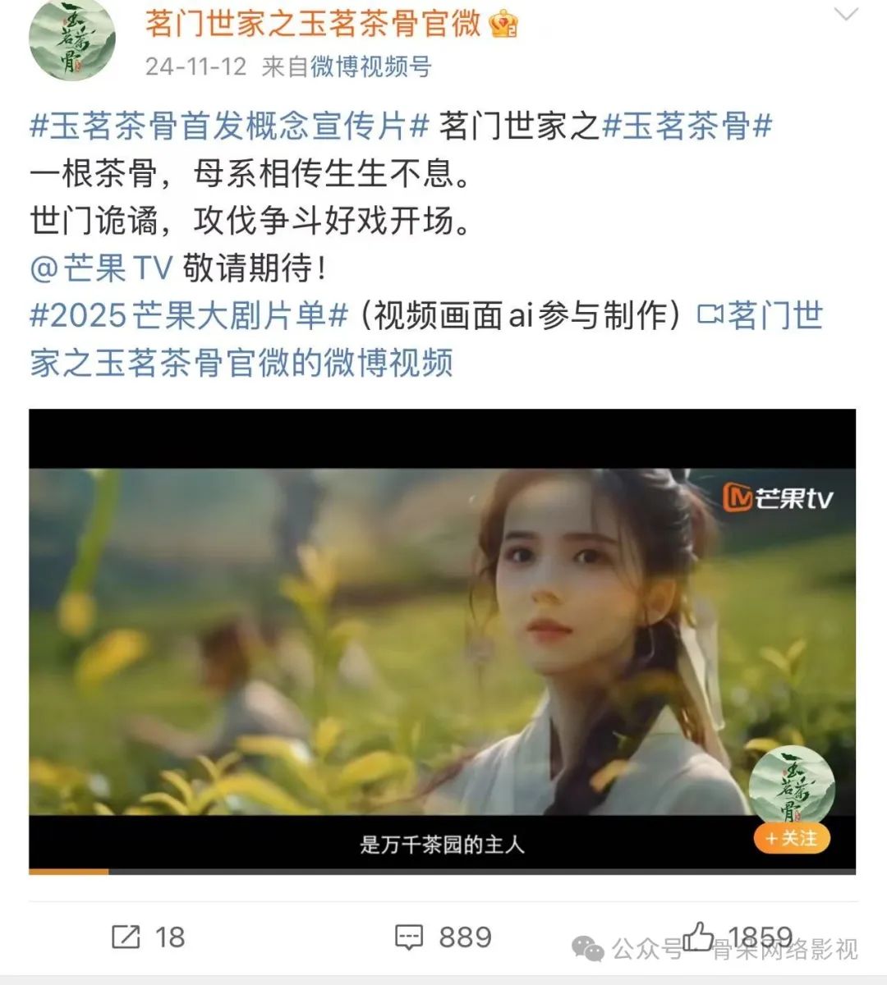Viewport: 887px width, 985px height.
Task: Seek on the video progress bar
Action: point(442,871)
